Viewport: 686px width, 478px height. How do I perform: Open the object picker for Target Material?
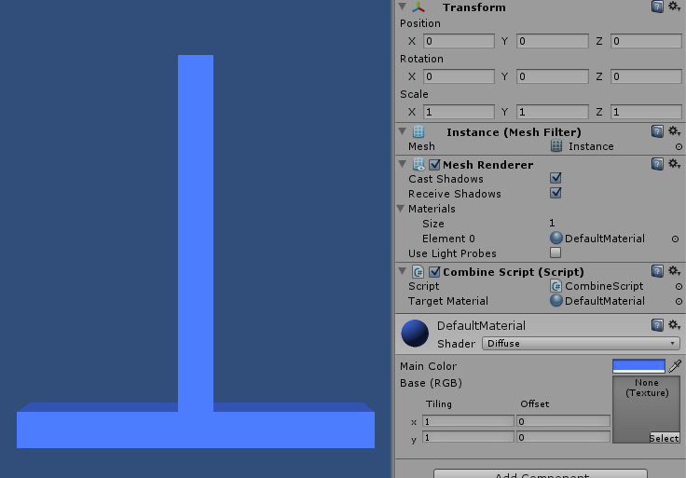click(678, 301)
